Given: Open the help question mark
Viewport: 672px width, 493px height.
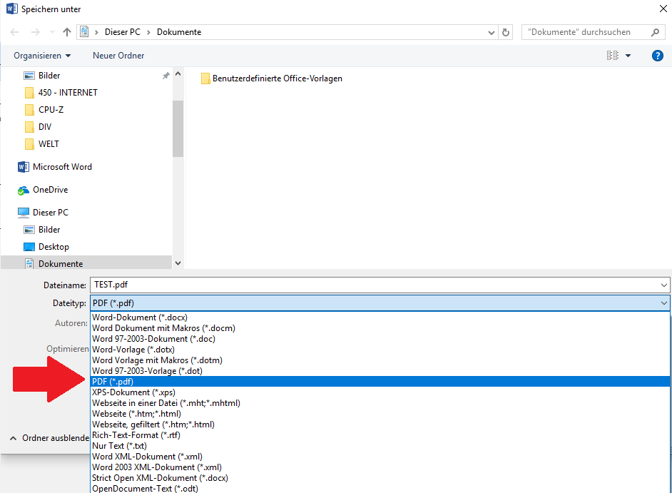Looking at the screenshot, I should (x=658, y=56).
